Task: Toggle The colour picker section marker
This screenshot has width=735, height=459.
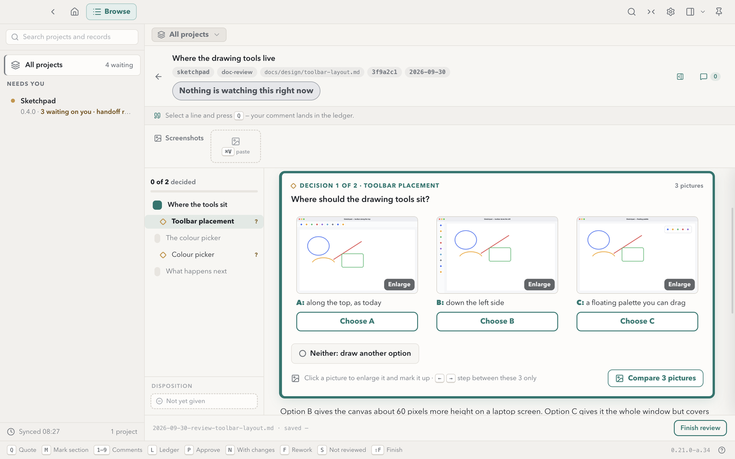Action: coord(157,238)
